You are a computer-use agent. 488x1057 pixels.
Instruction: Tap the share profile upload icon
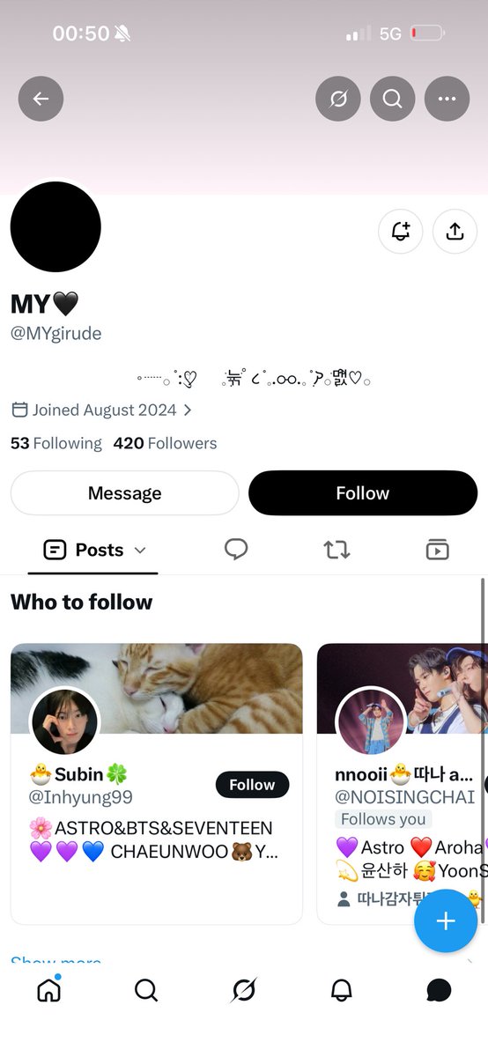455,232
